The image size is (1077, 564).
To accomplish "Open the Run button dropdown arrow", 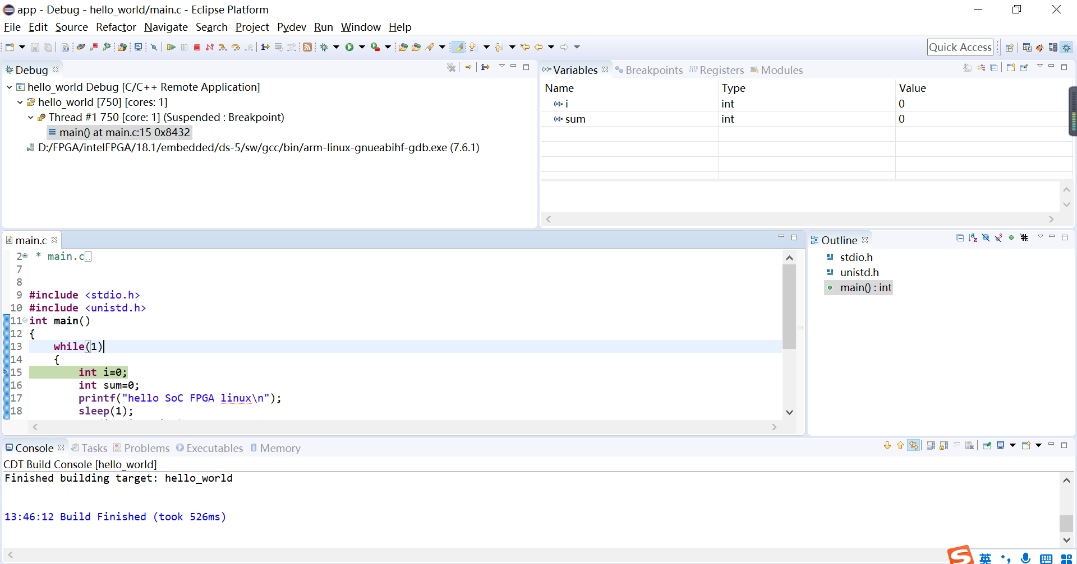I will coord(362,47).
